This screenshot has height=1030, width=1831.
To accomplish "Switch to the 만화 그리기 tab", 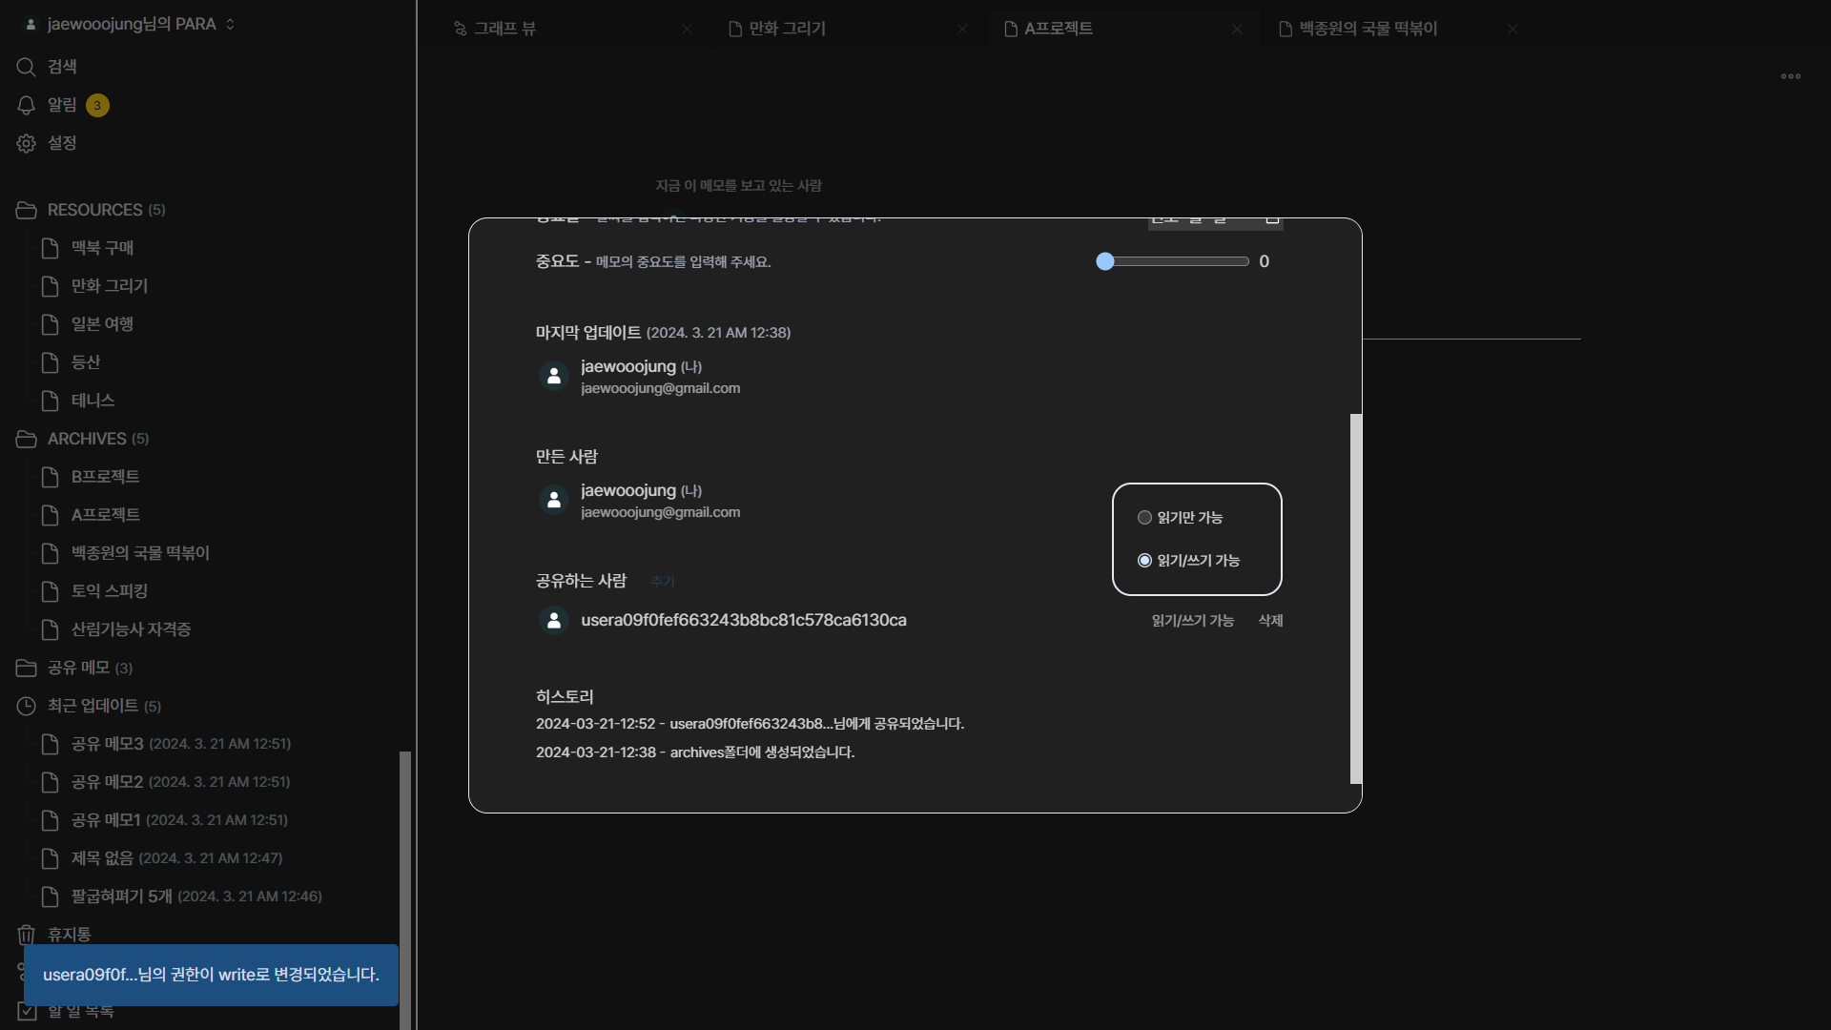I will tap(787, 30).
